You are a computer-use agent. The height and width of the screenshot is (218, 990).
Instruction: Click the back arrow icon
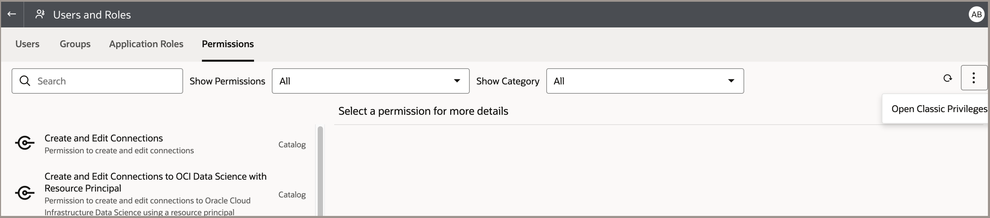click(11, 14)
